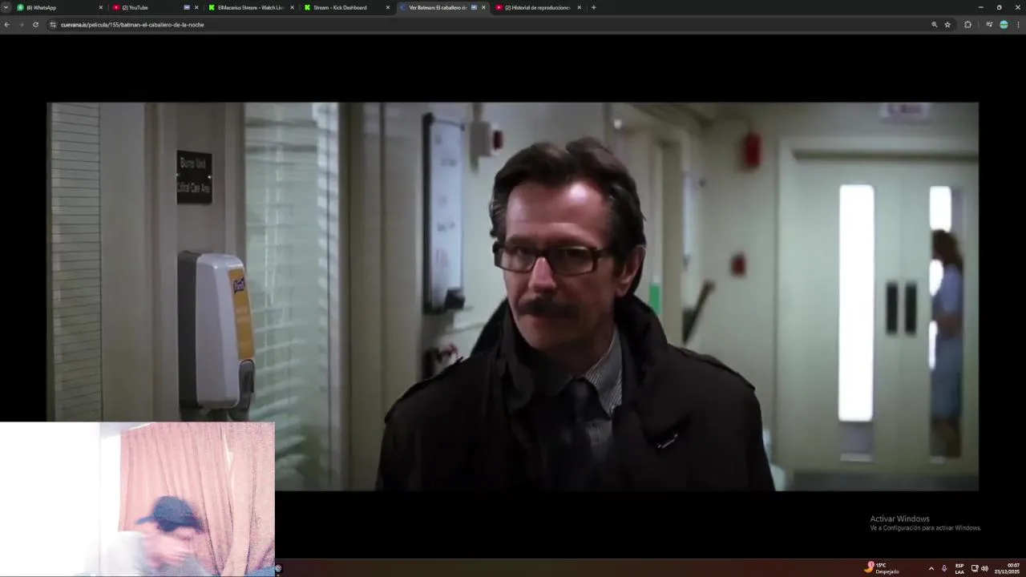Close the Ver Batman tab
Screen dimensions: 1026x577
483,7
